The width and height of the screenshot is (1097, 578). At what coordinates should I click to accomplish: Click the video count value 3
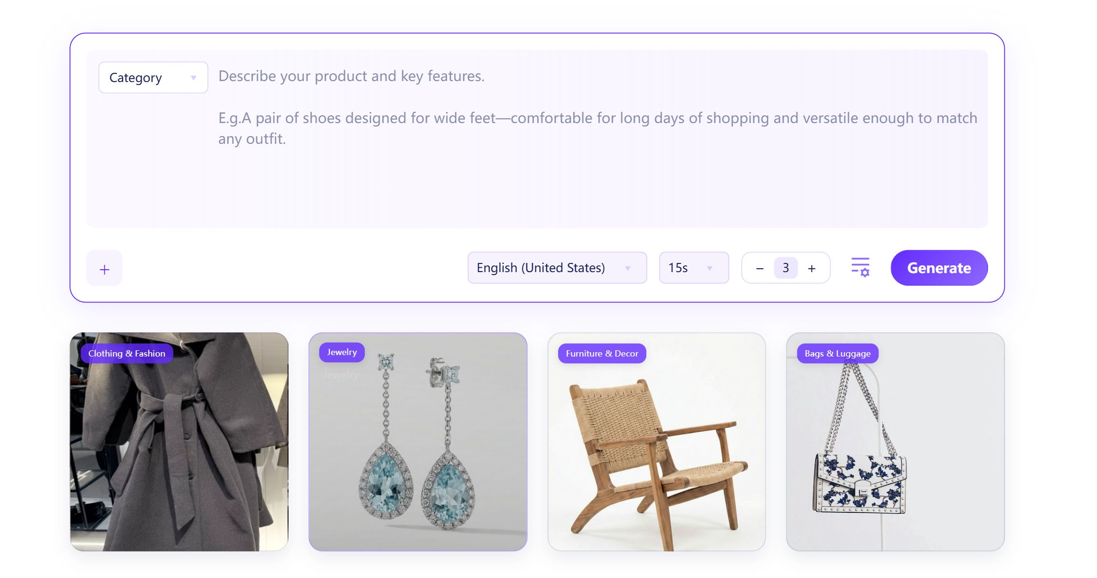point(785,268)
